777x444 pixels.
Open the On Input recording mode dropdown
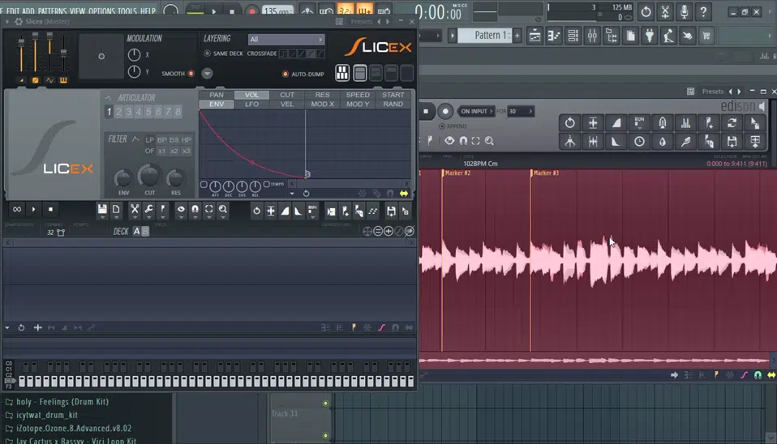[476, 111]
